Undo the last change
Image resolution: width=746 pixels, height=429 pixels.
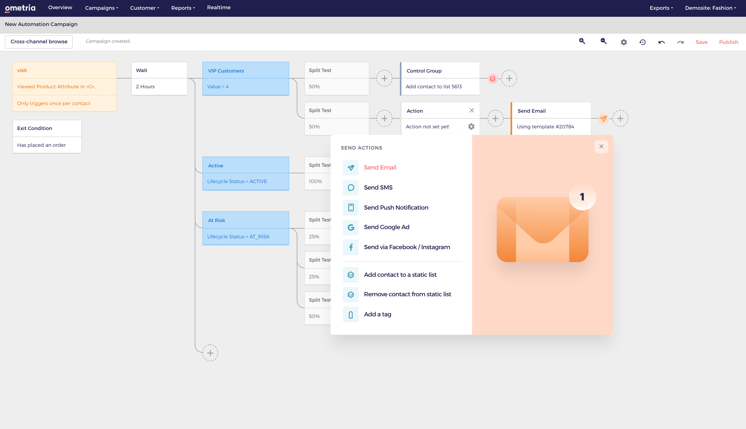point(661,42)
